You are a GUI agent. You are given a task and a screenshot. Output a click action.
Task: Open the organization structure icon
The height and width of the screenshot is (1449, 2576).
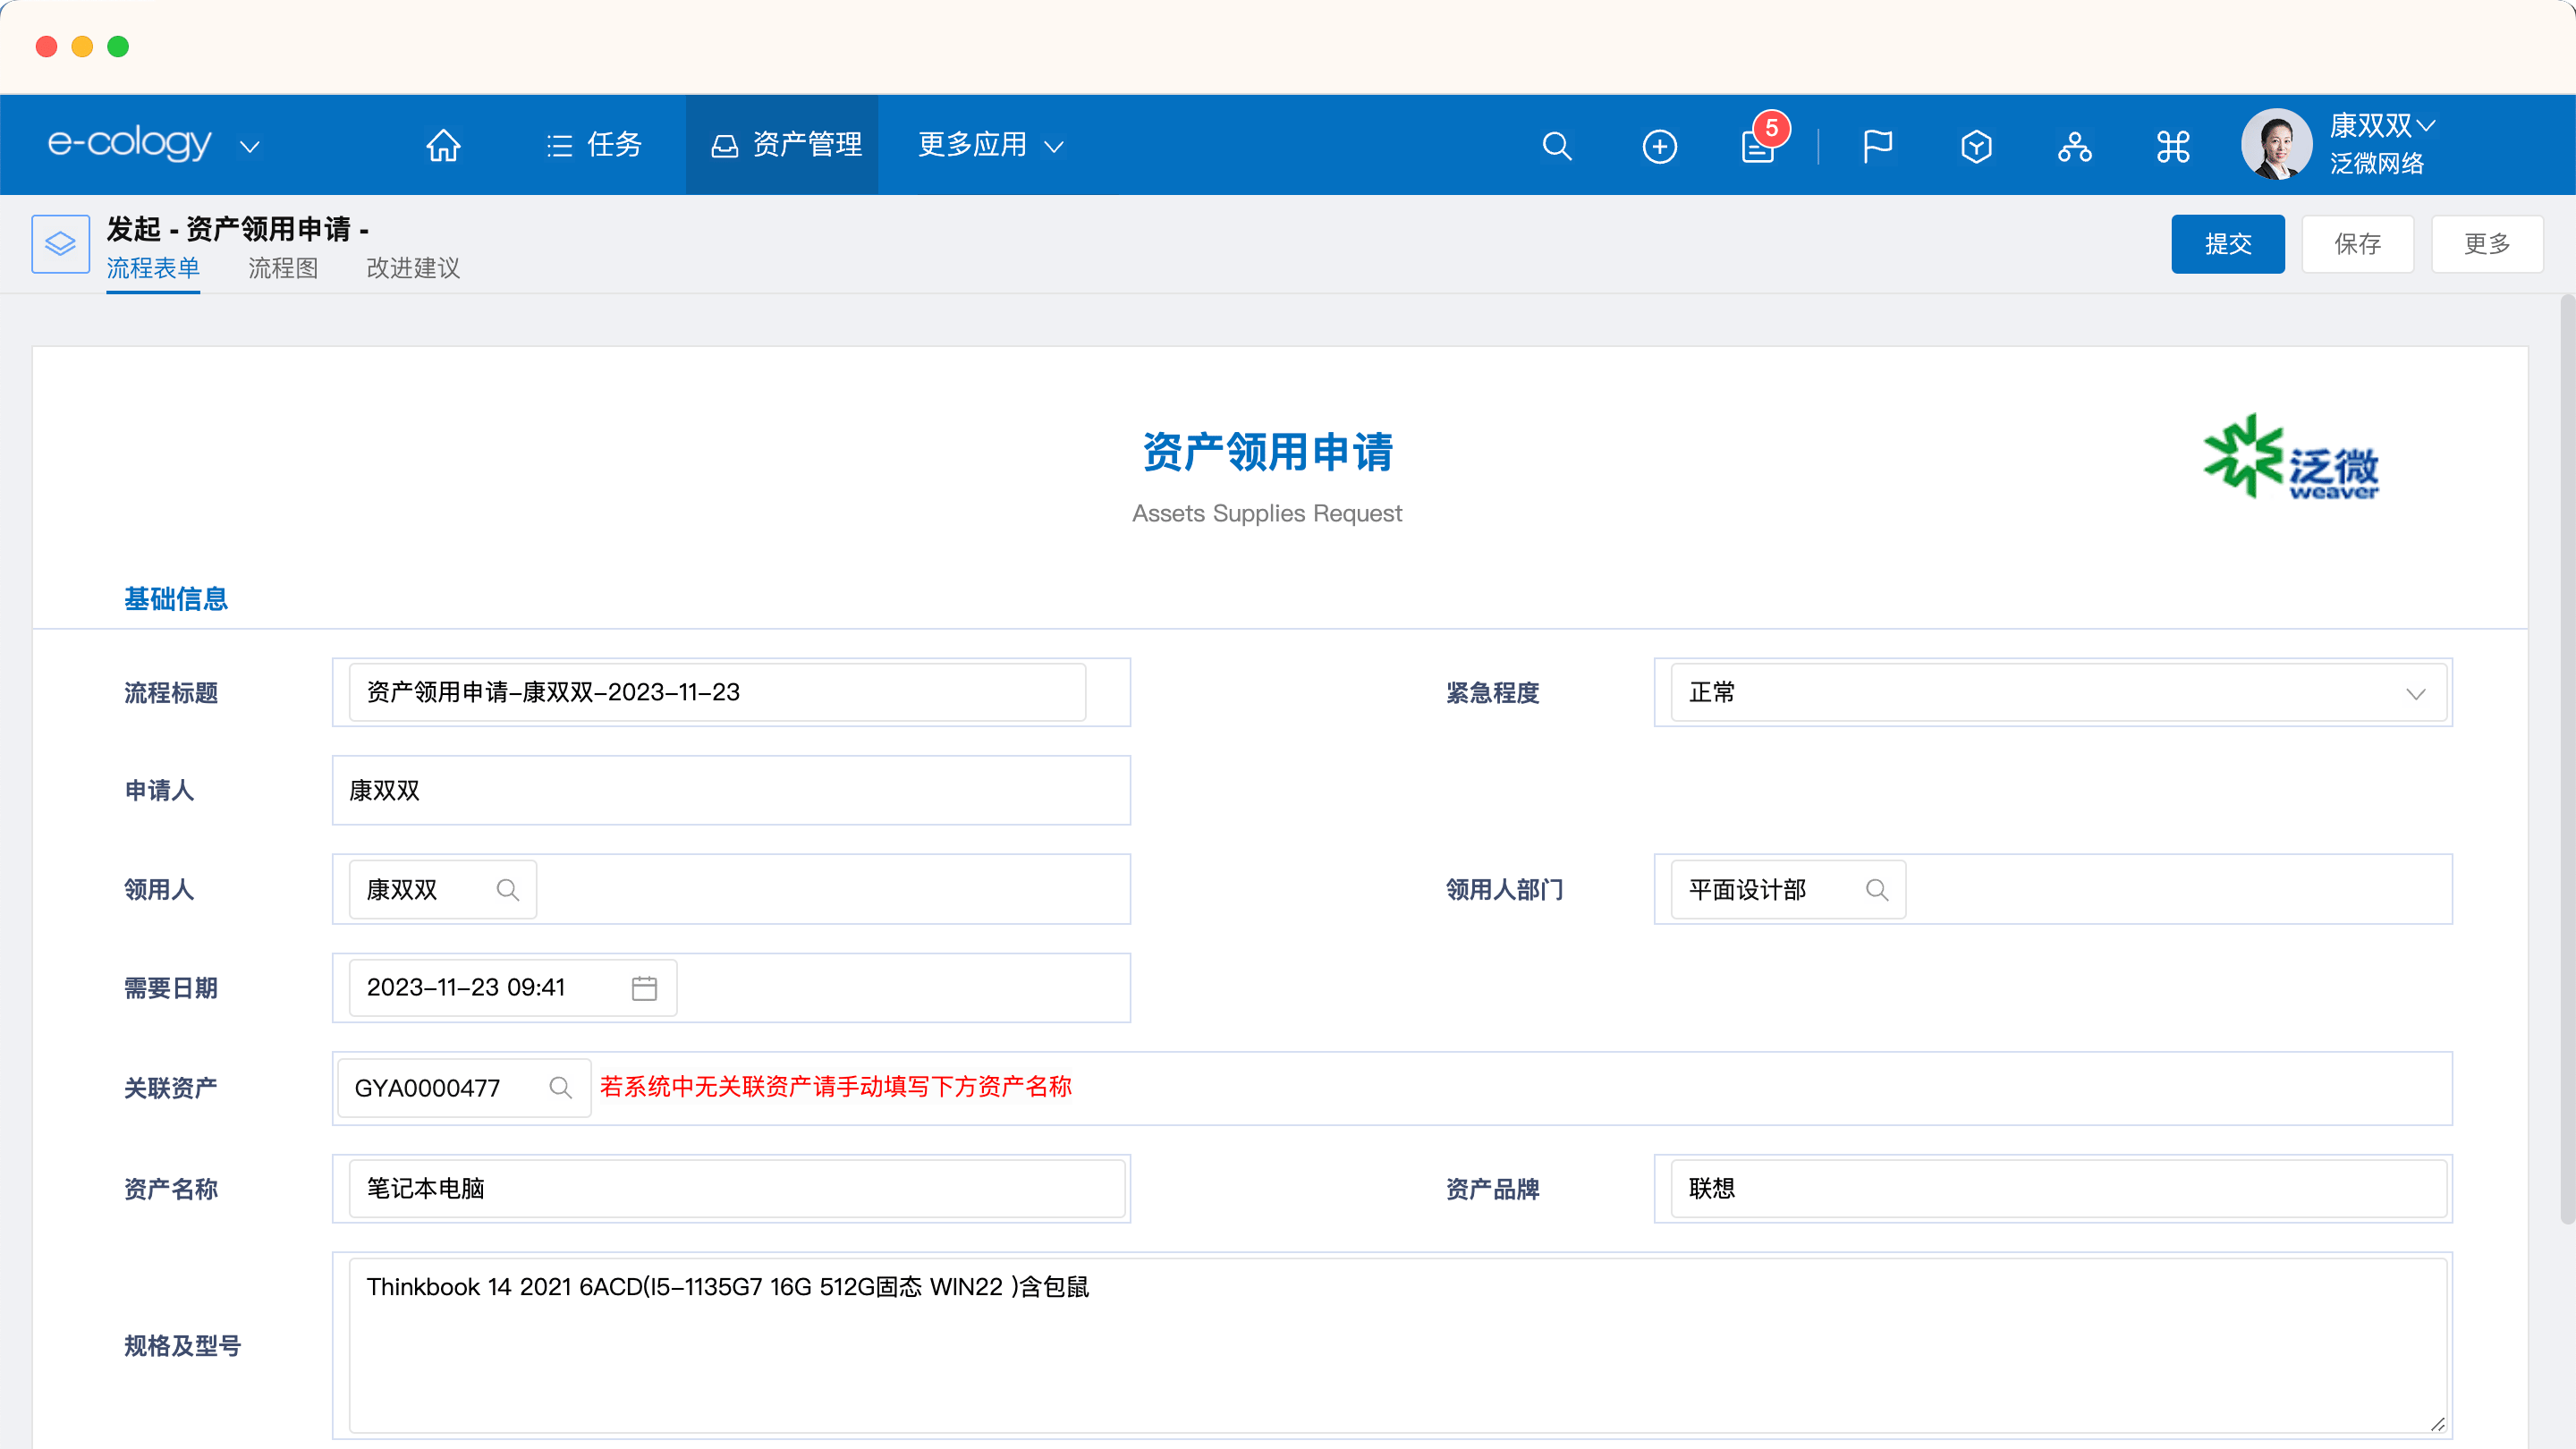tap(2074, 146)
